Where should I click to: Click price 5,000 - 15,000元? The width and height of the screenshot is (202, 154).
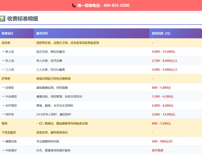[x=163, y=52]
